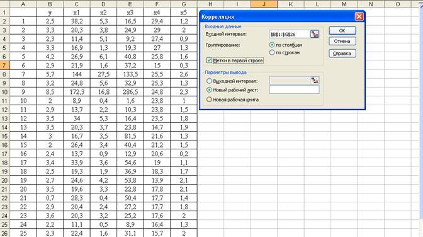Select grouping по строкам radio button
Image resolution: width=423 pixels, height=237 pixels.
click(272, 52)
